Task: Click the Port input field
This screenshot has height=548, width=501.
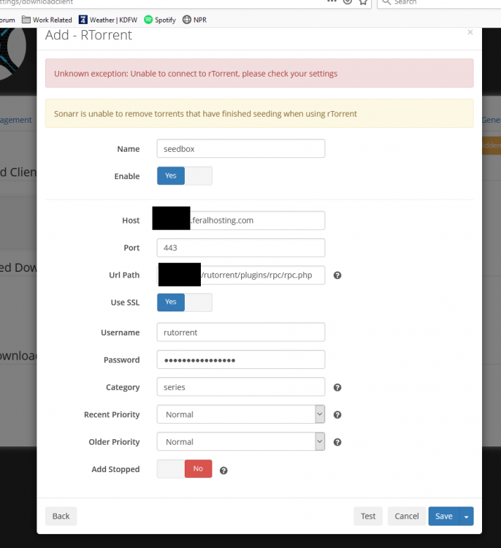Action: coord(241,248)
